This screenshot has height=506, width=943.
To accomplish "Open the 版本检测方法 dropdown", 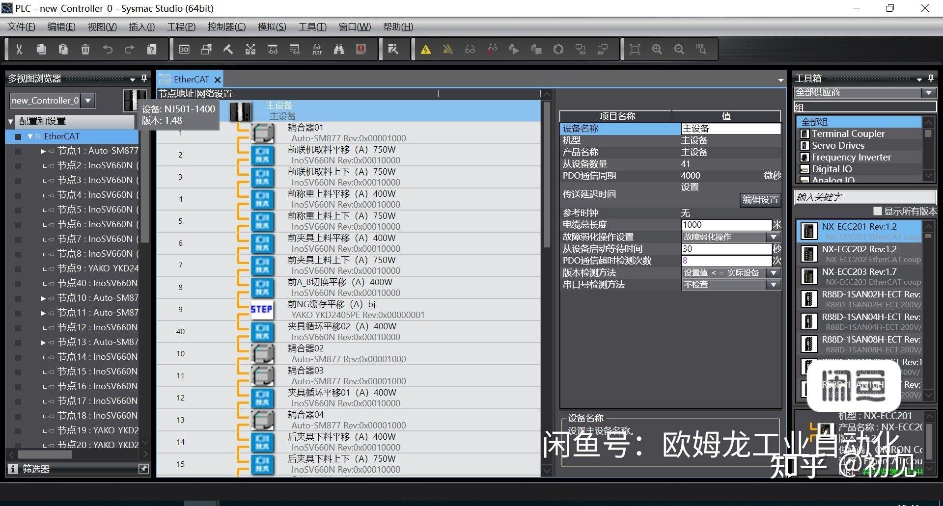I will (x=774, y=273).
